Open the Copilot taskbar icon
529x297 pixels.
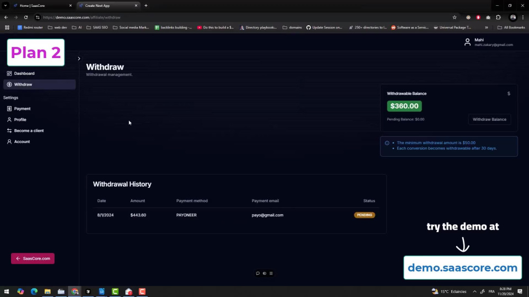point(21,292)
